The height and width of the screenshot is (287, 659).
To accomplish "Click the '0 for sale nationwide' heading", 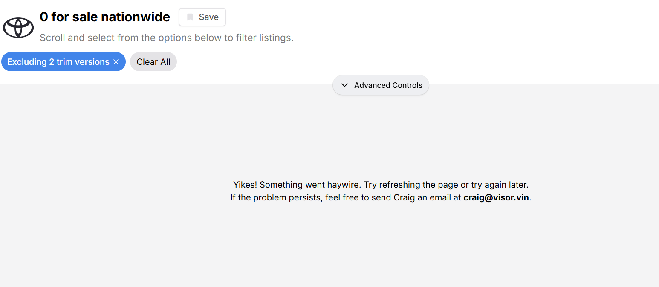I will click(105, 17).
